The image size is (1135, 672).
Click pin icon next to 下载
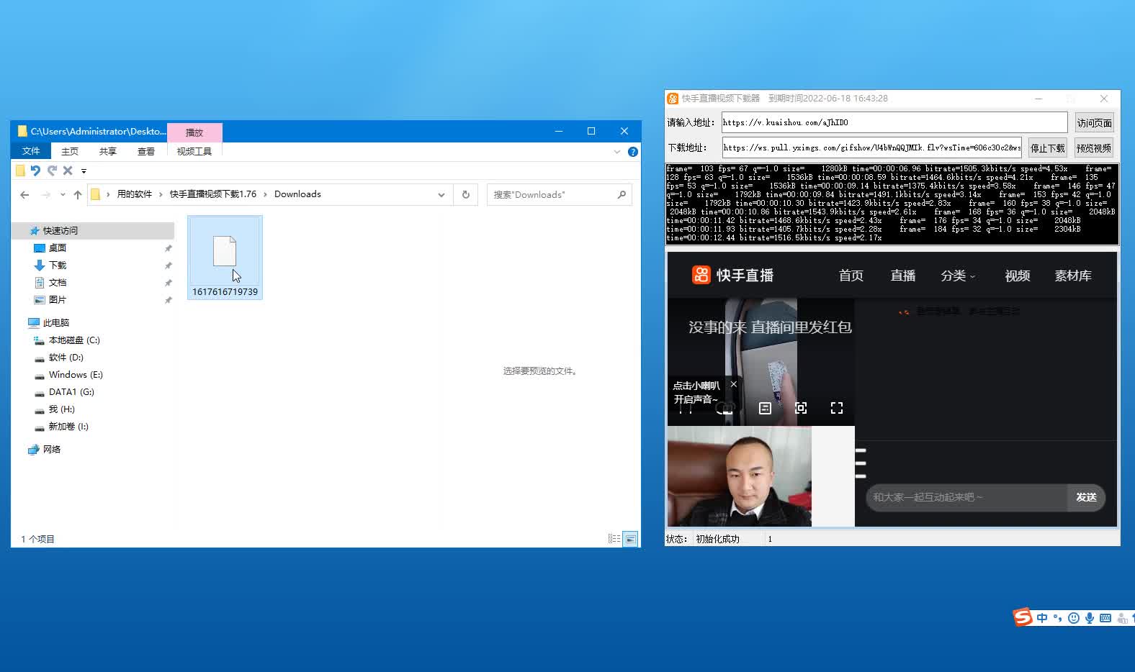169,265
